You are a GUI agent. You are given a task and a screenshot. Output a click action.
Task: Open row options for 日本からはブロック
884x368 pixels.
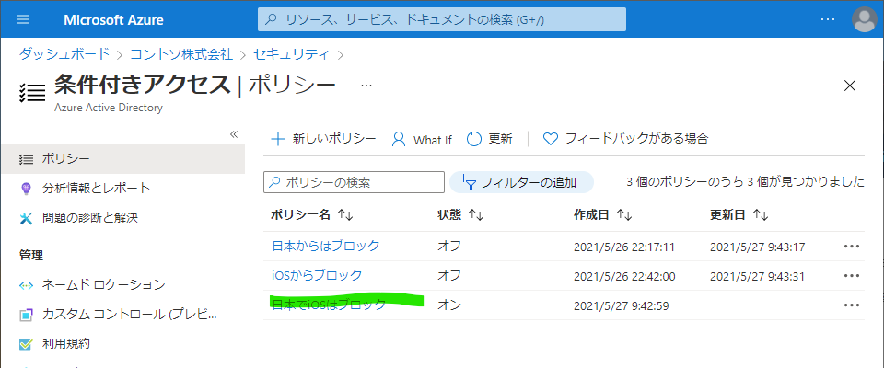(x=851, y=247)
